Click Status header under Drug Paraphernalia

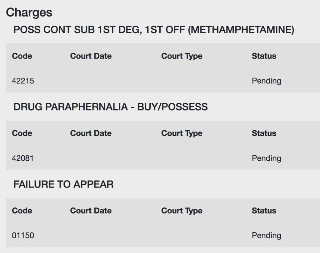tap(264, 133)
